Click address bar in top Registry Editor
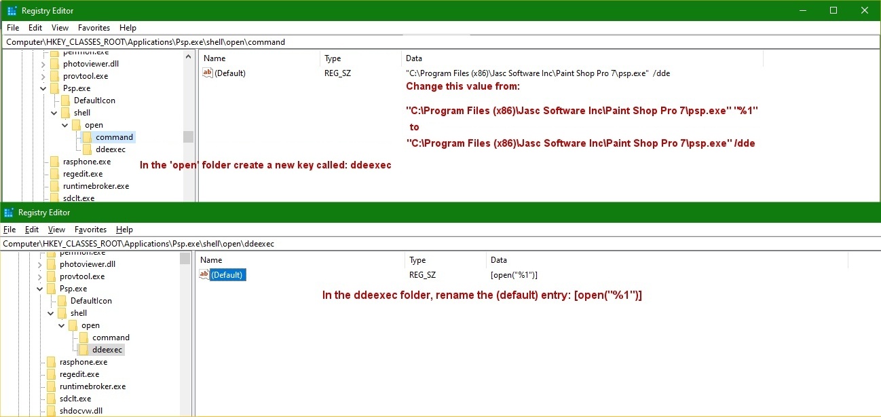Screen dimensions: 881x417 440,41
